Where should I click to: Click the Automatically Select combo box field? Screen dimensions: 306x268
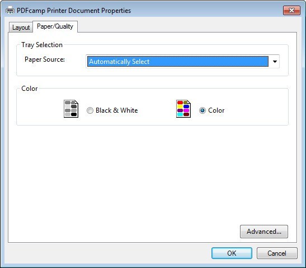(x=183, y=62)
